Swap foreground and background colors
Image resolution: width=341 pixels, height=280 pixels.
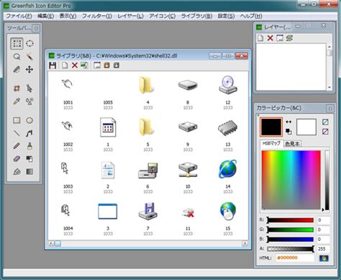[288, 122]
